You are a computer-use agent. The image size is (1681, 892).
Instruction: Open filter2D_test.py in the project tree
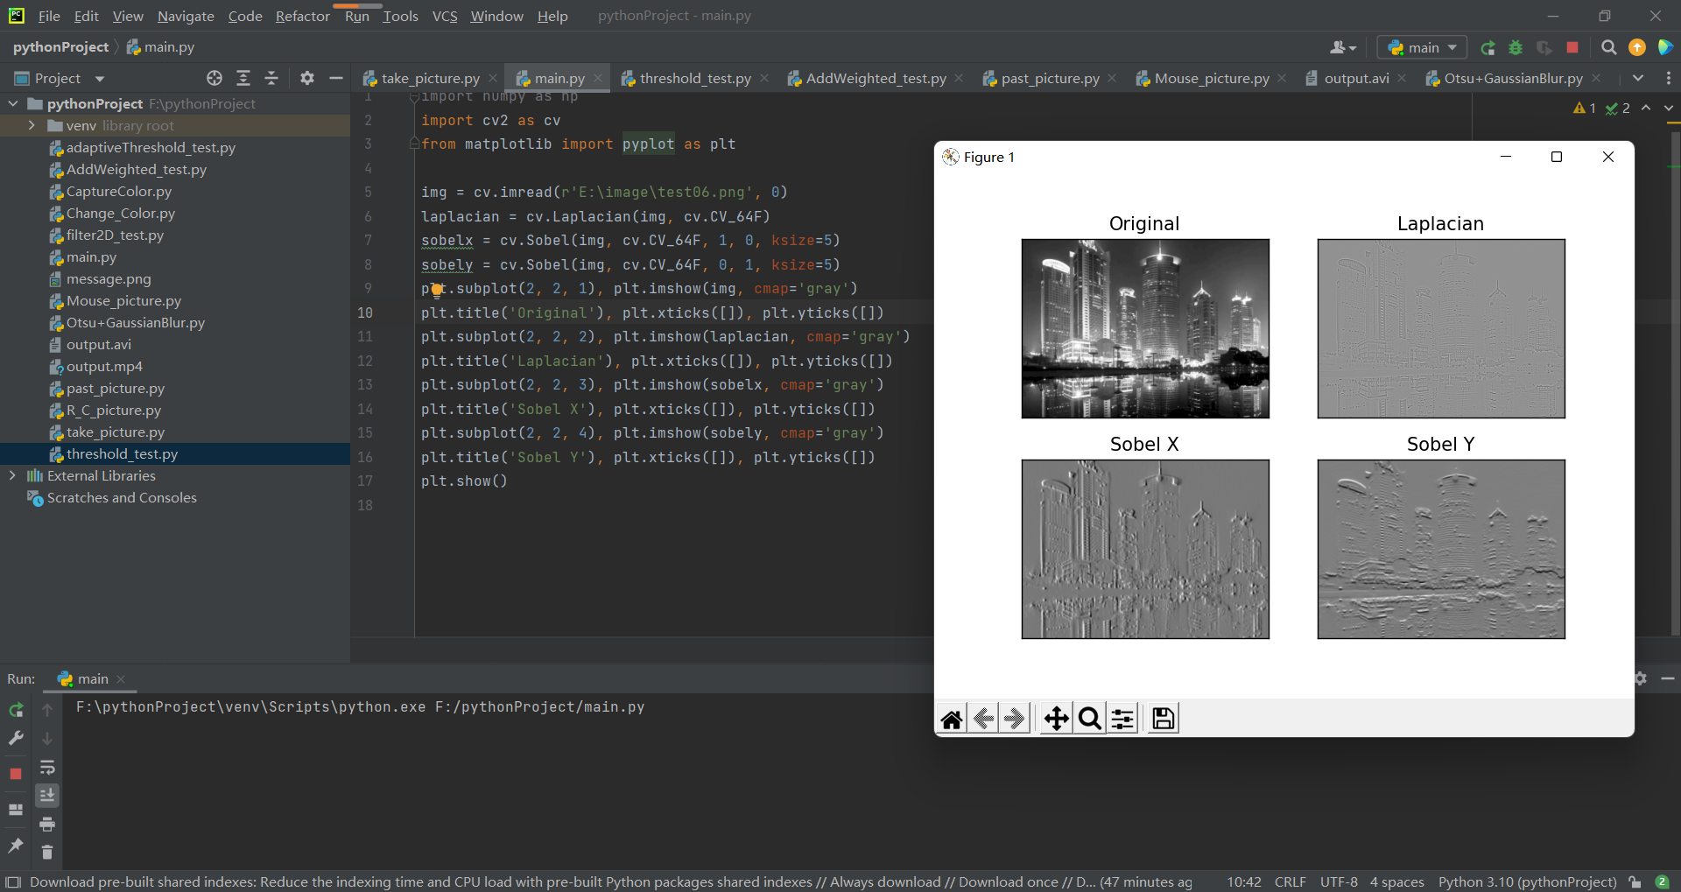click(115, 235)
